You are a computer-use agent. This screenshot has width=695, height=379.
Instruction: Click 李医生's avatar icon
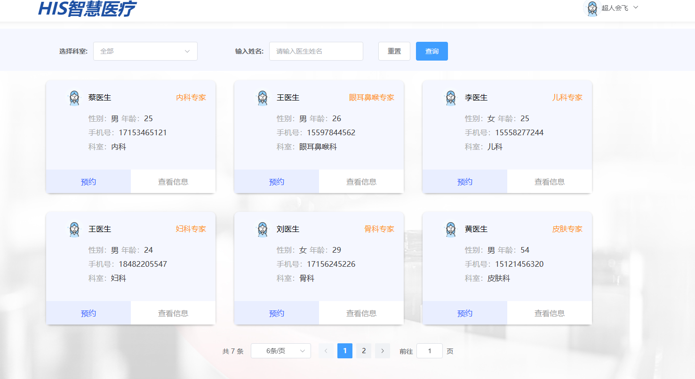point(451,98)
